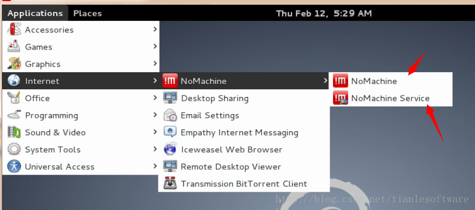This screenshot has height=210, width=475.
Task: Click the arrow beside the NoMachine folder
Action: click(325, 80)
